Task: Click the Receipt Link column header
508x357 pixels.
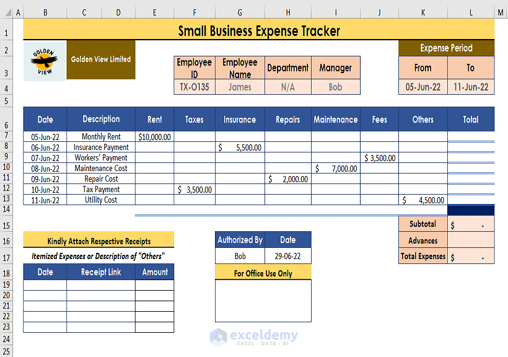Action: 101,271
